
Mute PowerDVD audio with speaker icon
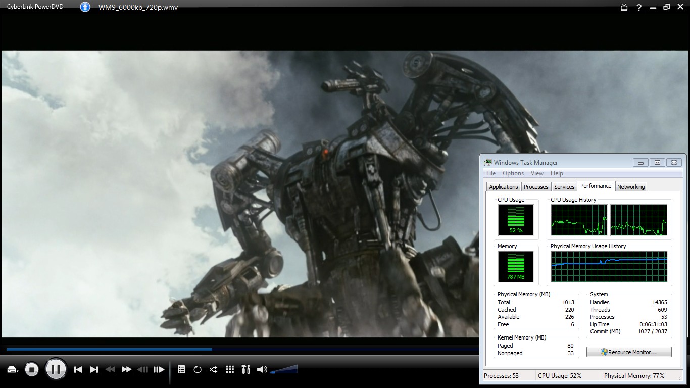262,370
